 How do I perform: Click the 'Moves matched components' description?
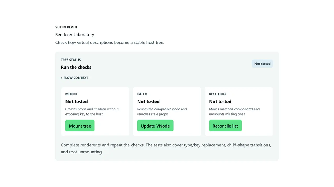234,112
